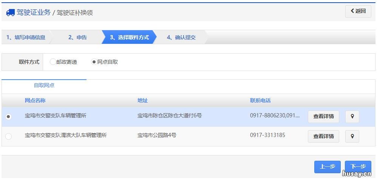
Task: Select 网点自取 pickup method
Action: (x=94, y=62)
